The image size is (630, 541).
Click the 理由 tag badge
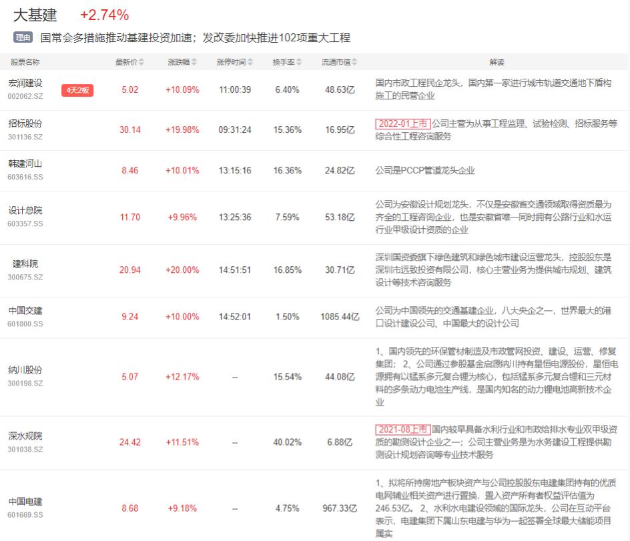(23, 37)
